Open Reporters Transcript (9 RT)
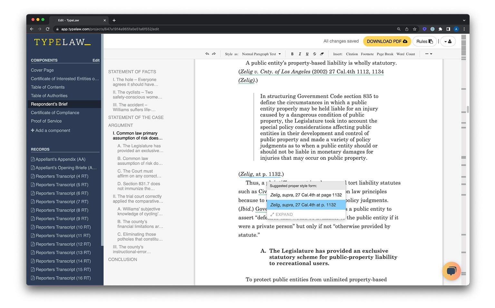This screenshot has height=308, width=495. [60, 219]
